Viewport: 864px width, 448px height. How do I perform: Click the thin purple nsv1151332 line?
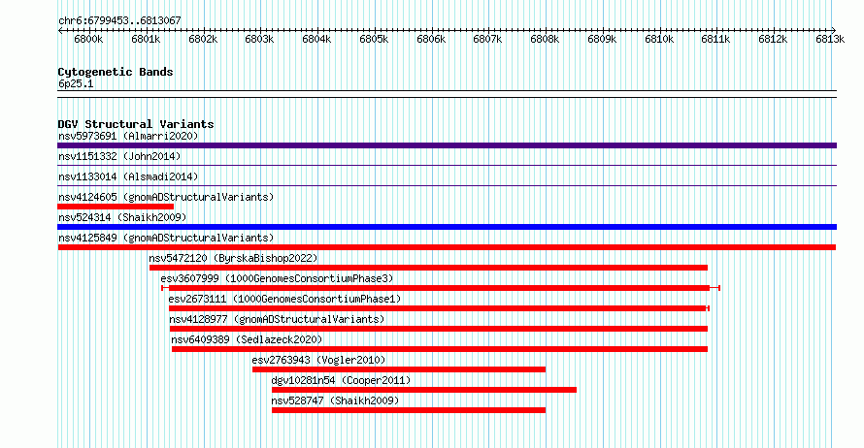(447, 166)
